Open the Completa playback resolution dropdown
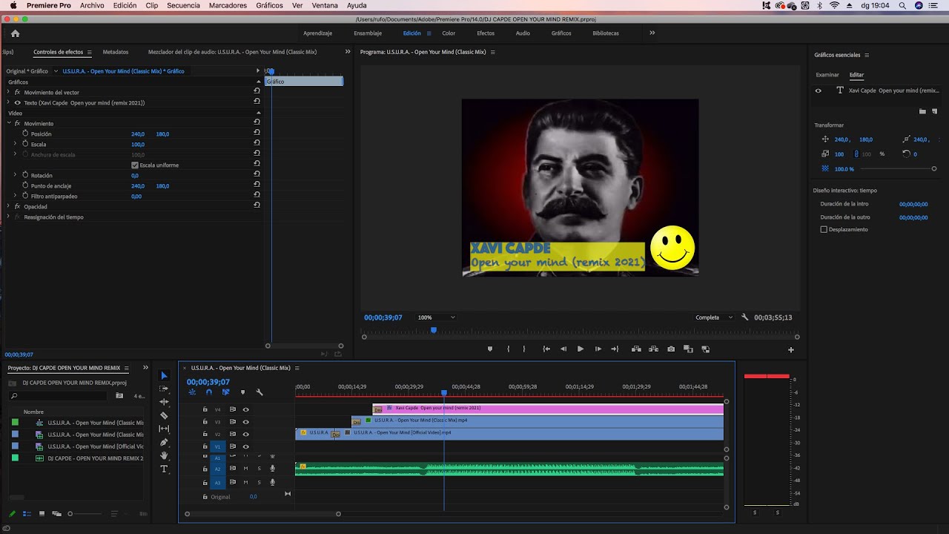Screen dimensions: 949x534 click(x=714, y=317)
